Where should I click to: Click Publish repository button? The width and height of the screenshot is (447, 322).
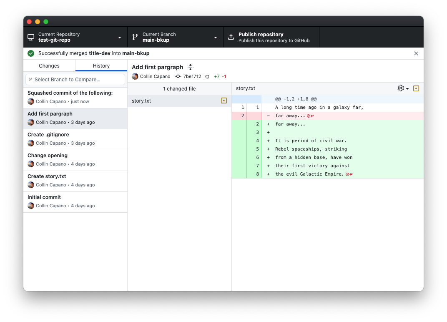point(271,37)
